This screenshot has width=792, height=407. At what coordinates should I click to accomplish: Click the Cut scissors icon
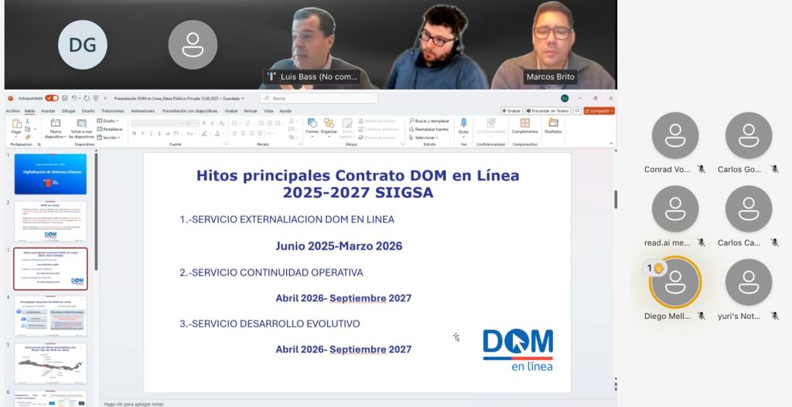point(27,121)
